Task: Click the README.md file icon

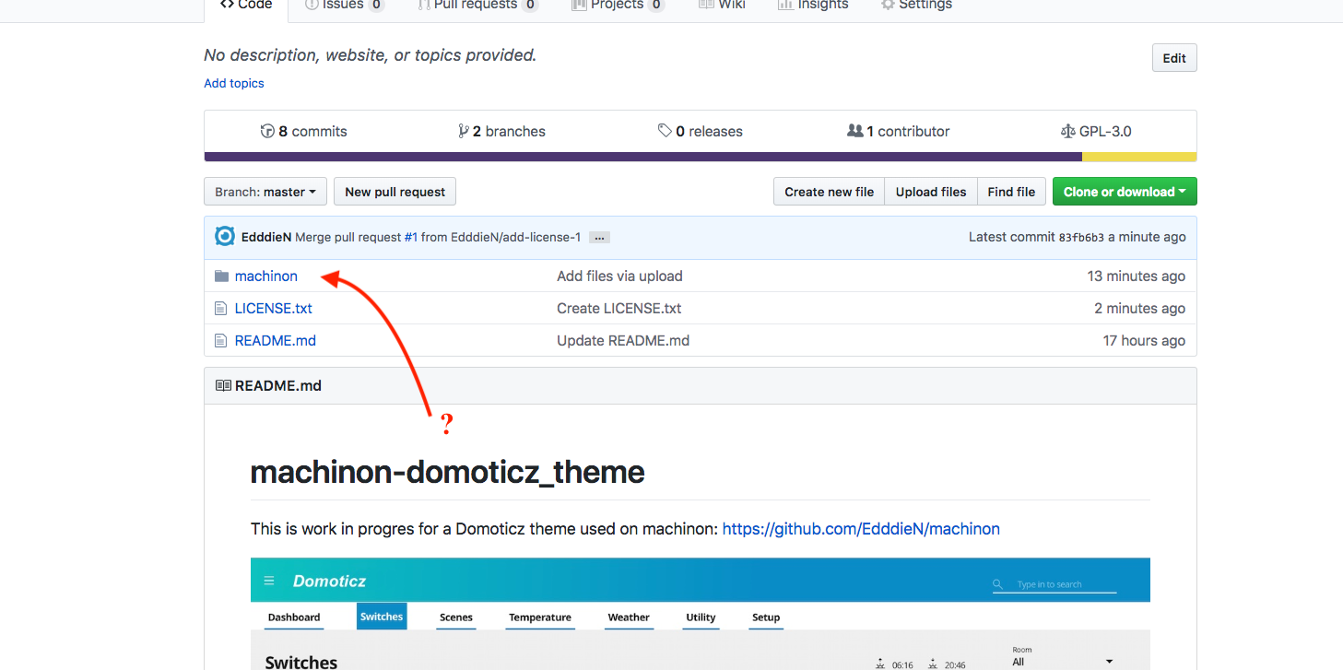Action: pyautogui.click(x=220, y=341)
